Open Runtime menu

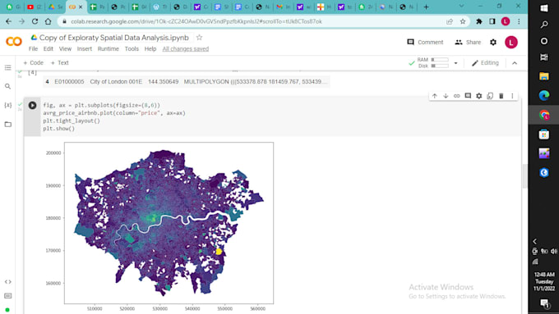pyautogui.click(x=109, y=48)
